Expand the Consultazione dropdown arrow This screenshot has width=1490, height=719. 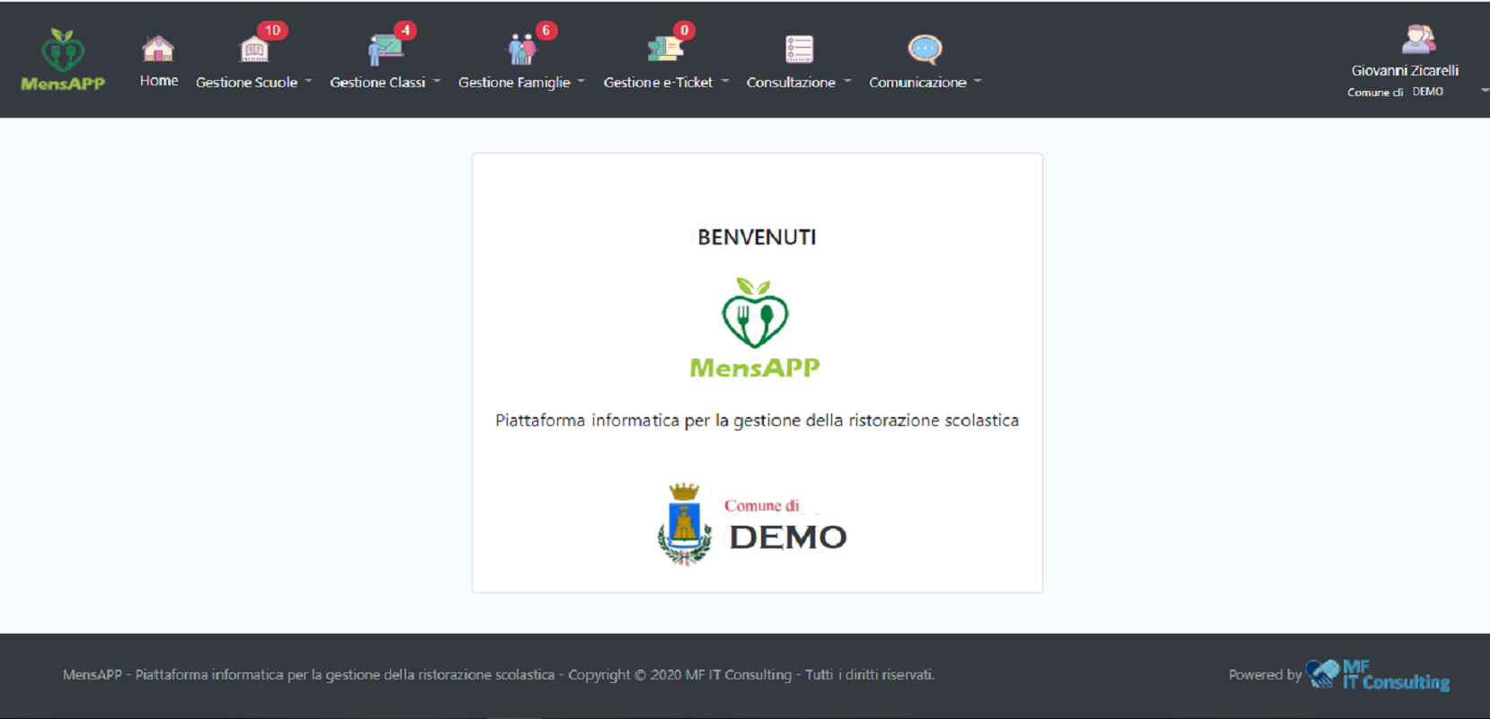[x=847, y=81]
